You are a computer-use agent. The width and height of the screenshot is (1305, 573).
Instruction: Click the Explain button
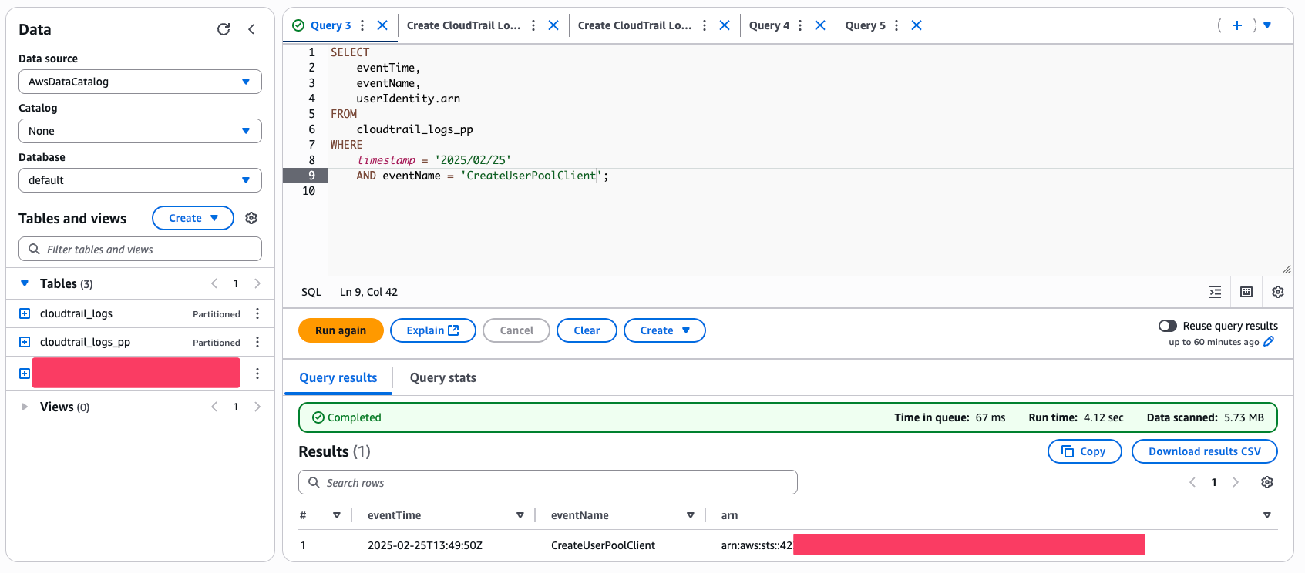pos(433,330)
